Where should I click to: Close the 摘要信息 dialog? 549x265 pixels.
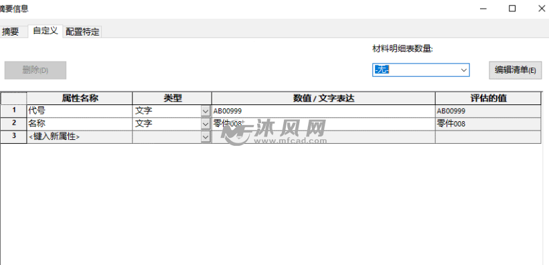point(541,9)
